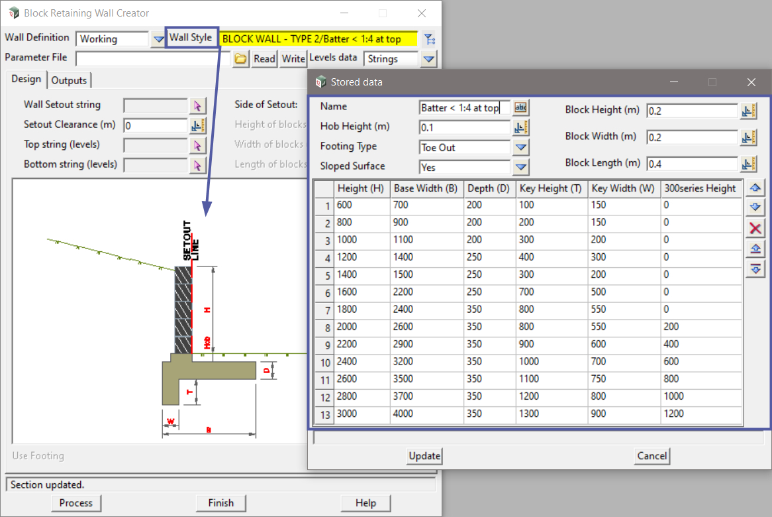Expand the Footing Type dropdown

tap(521, 147)
